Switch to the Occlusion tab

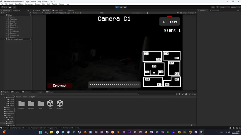click(x=214, y=10)
